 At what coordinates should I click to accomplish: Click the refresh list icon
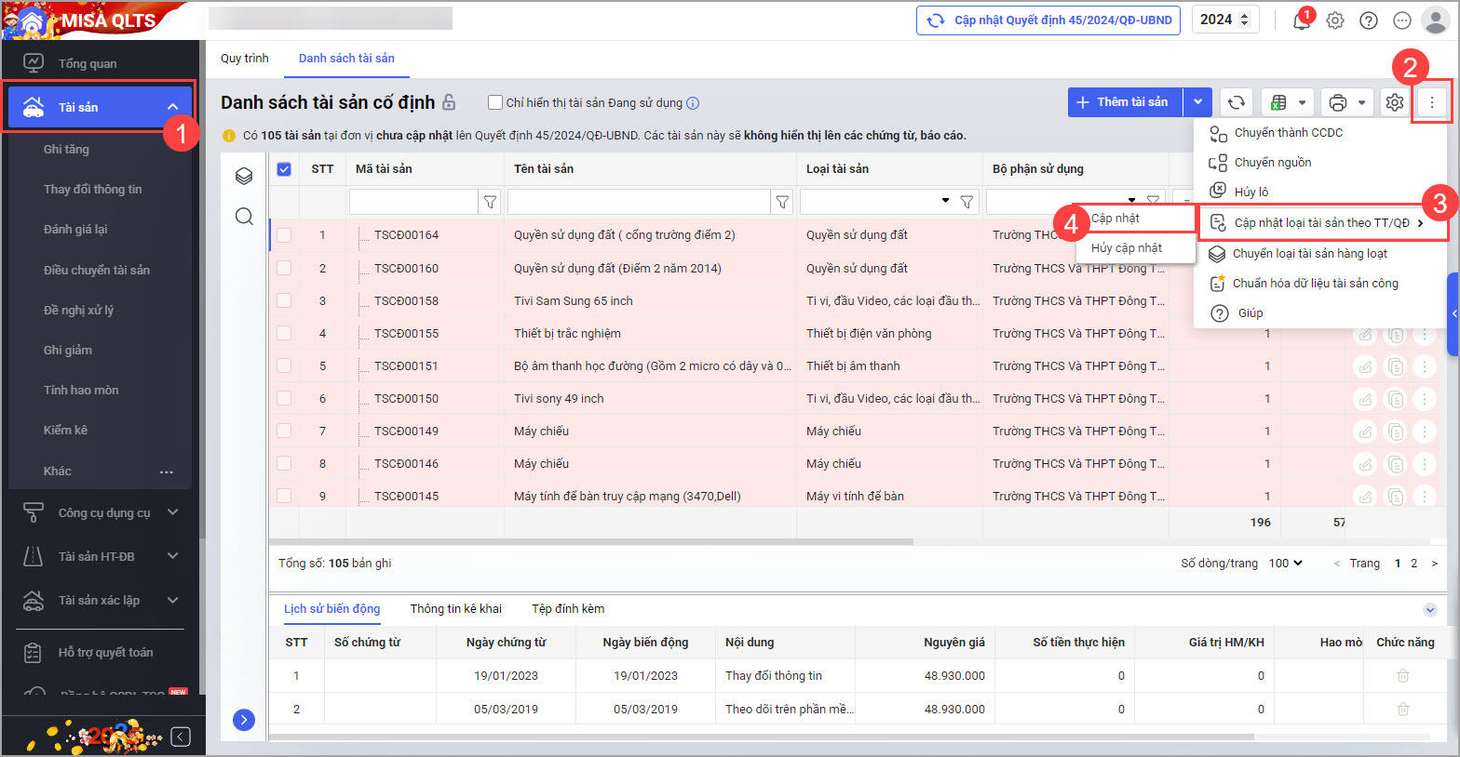(1236, 102)
